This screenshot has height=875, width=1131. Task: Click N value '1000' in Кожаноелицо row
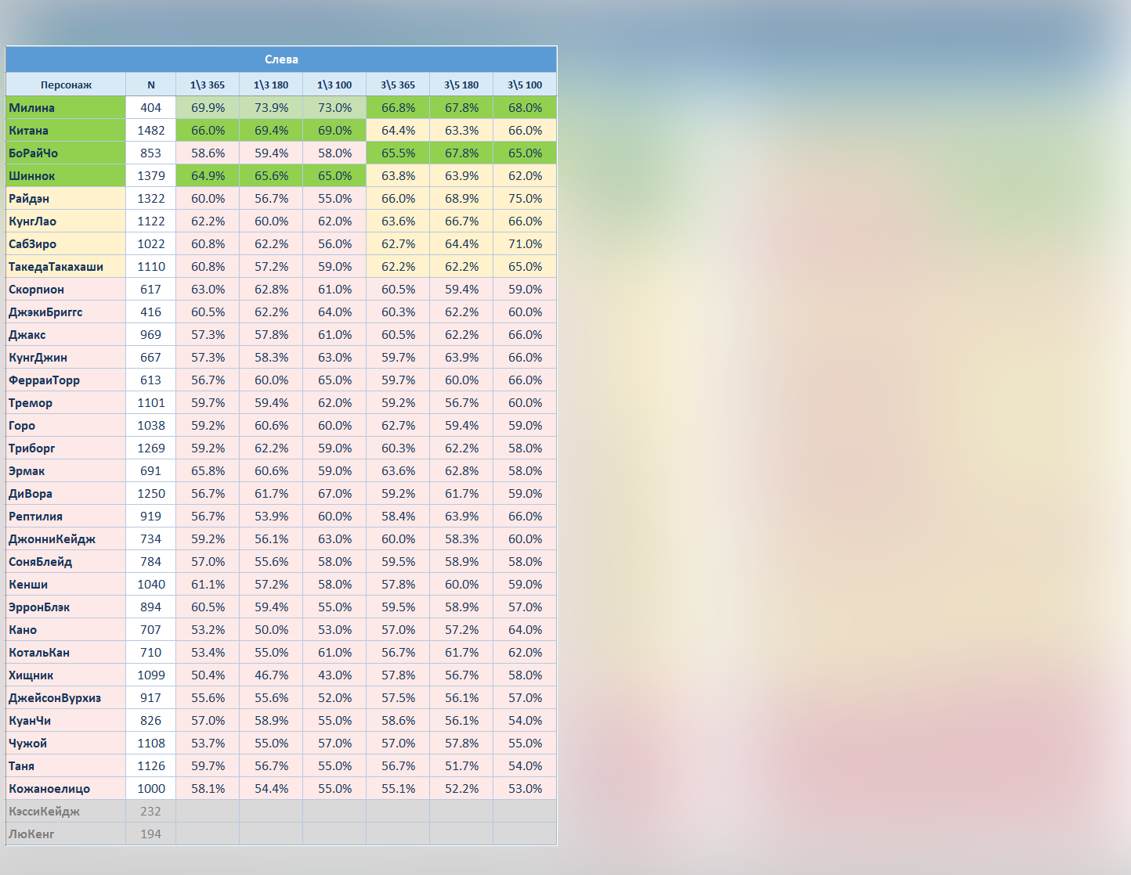point(151,789)
